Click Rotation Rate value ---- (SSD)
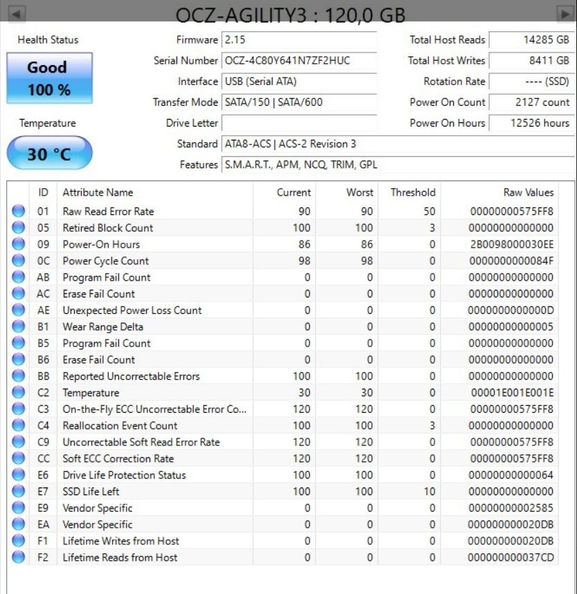This screenshot has width=577, height=594. point(531,81)
